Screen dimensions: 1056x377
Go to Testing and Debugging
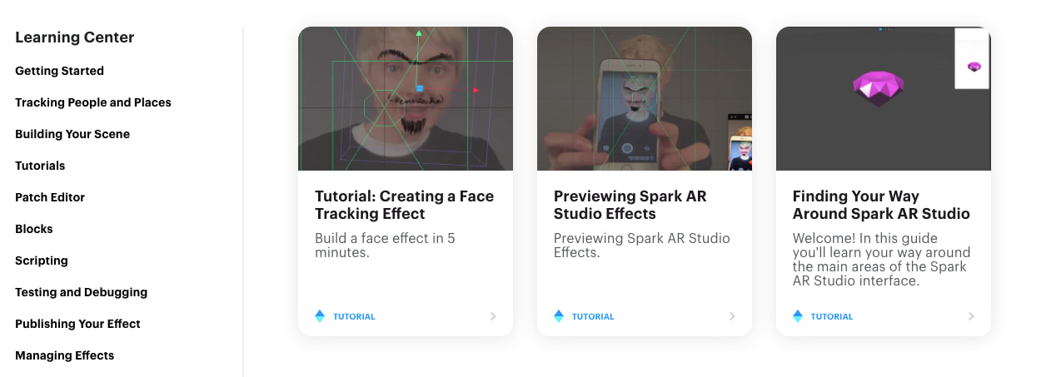[x=82, y=292]
